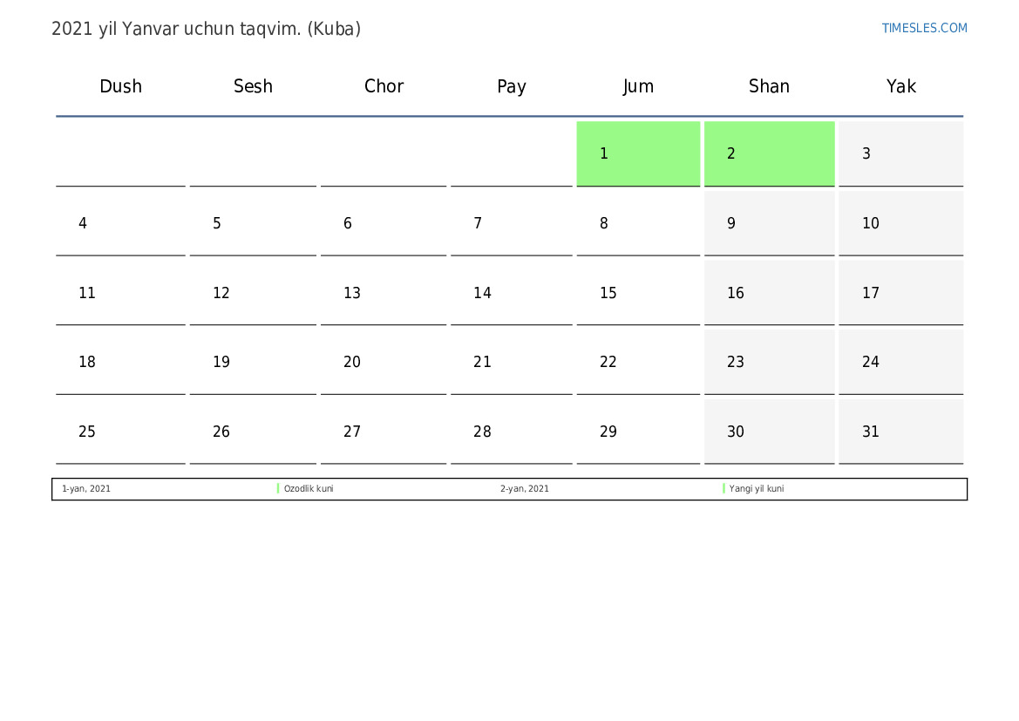Viewport: 1019px width, 721px height.
Task: Select day 16 in the calendar
Action: [x=770, y=293]
